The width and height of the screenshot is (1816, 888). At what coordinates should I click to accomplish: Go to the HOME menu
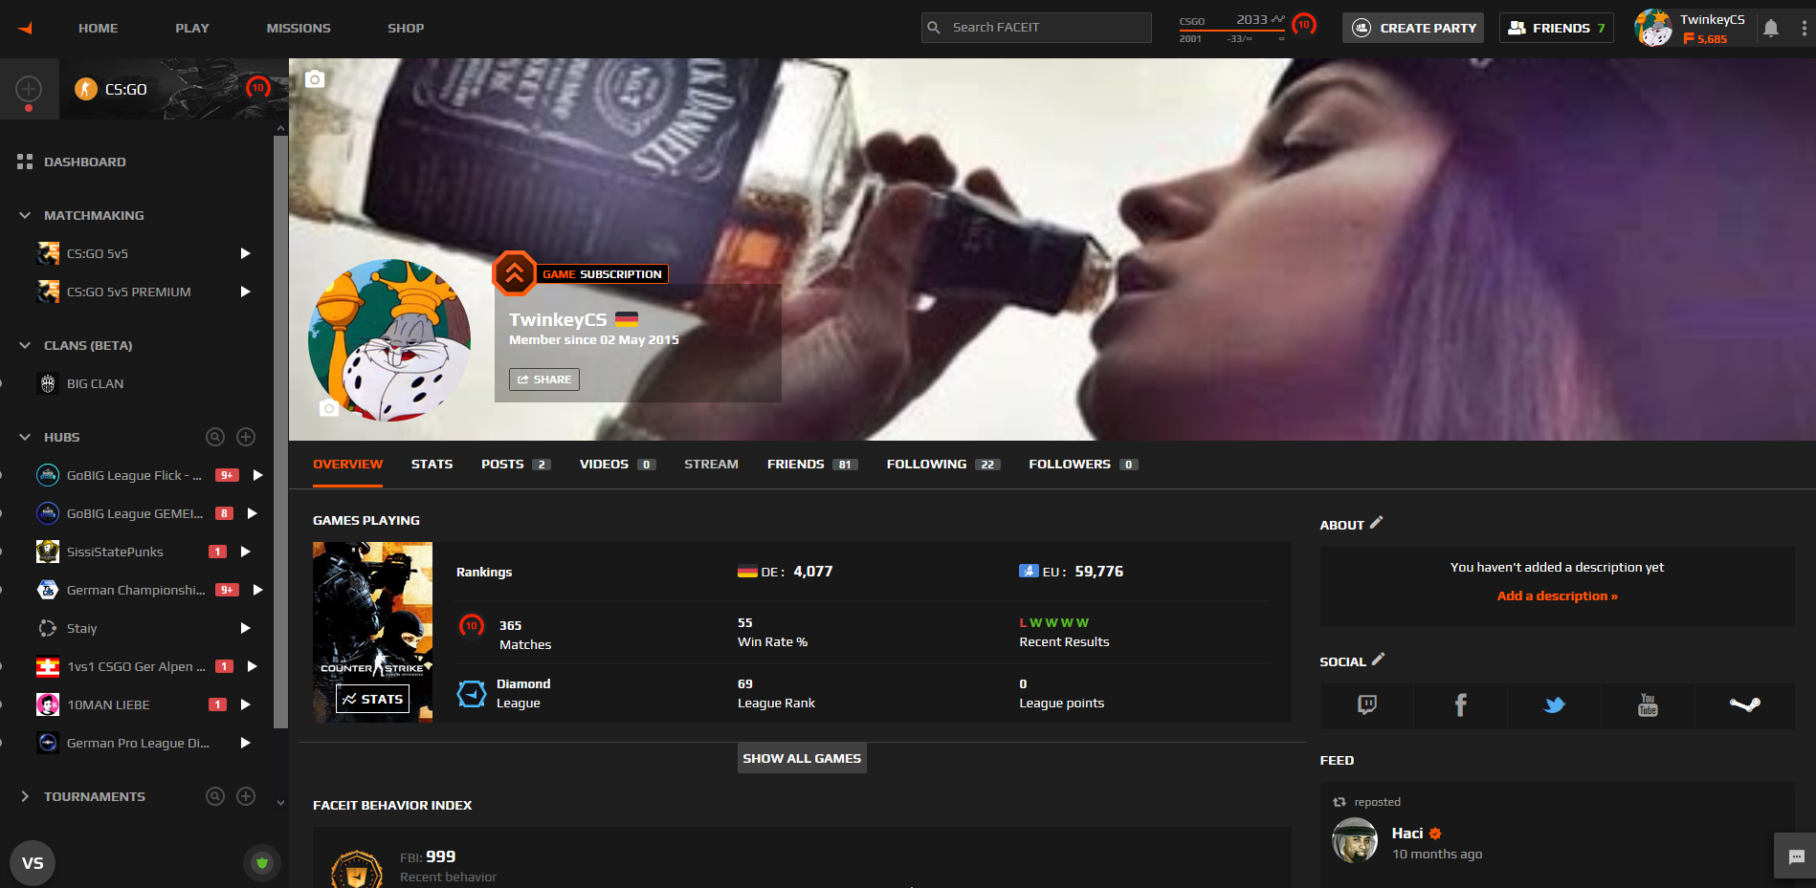pos(99,28)
